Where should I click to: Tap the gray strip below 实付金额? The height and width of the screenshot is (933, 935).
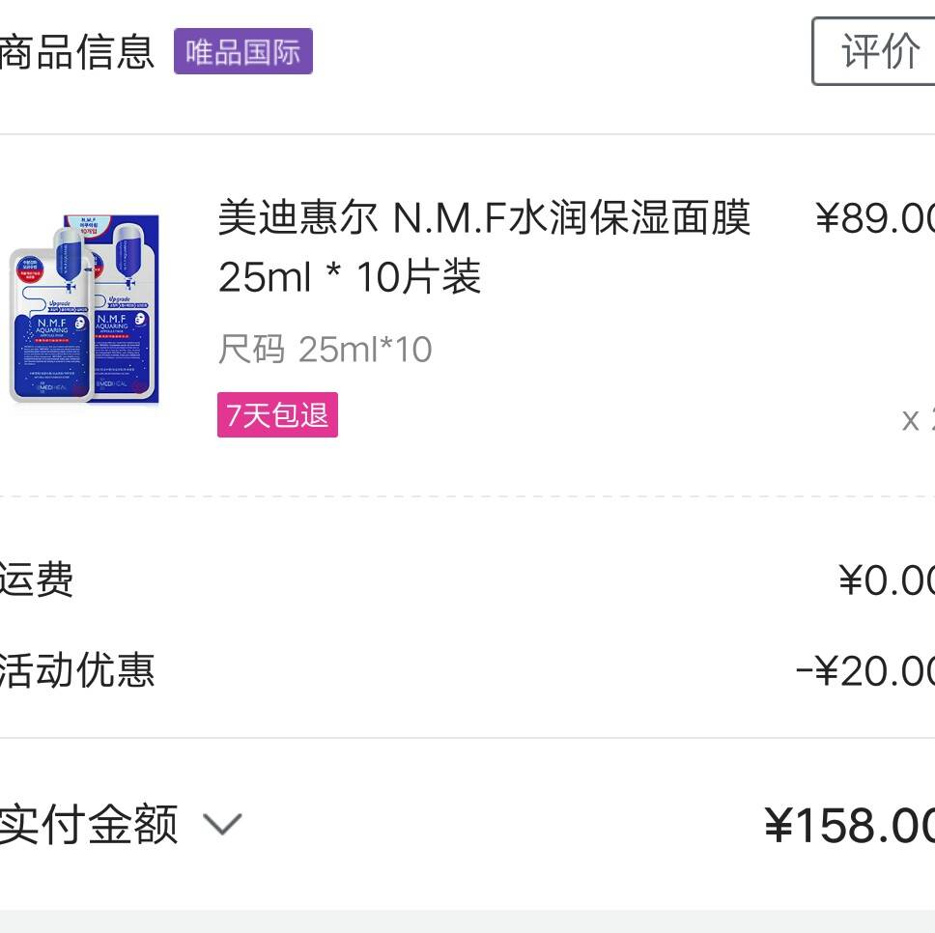[467, 920]
